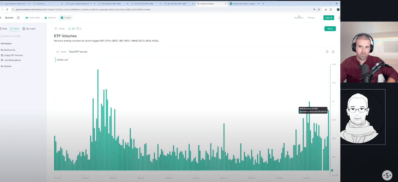Open the [Copy] ETF Volumes dashboard

(13, 55)
